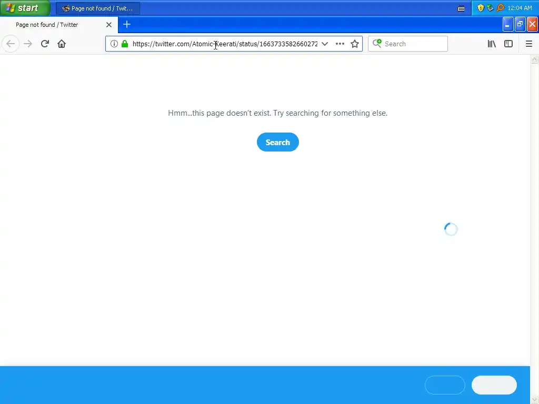Reload the current Twitter page
Image resolution: width=539 pixels, height=404 pixels.
point(45,44)
